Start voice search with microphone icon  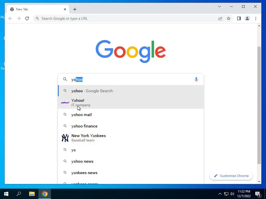pyautogui.click(x=196, y=80)
